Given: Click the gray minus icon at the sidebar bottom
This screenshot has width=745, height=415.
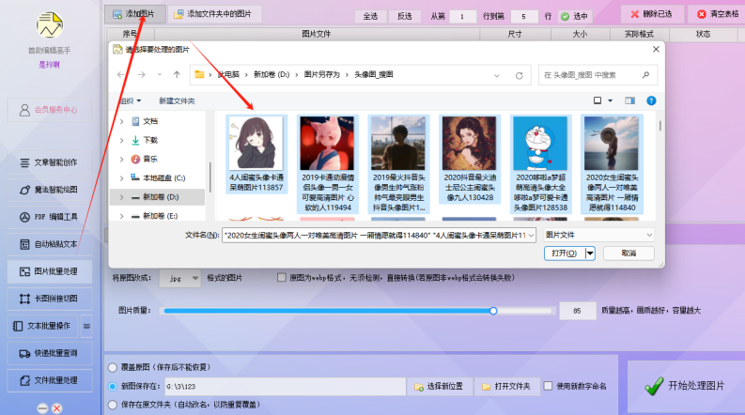Looking at the screenshot, I should point(43,407).
